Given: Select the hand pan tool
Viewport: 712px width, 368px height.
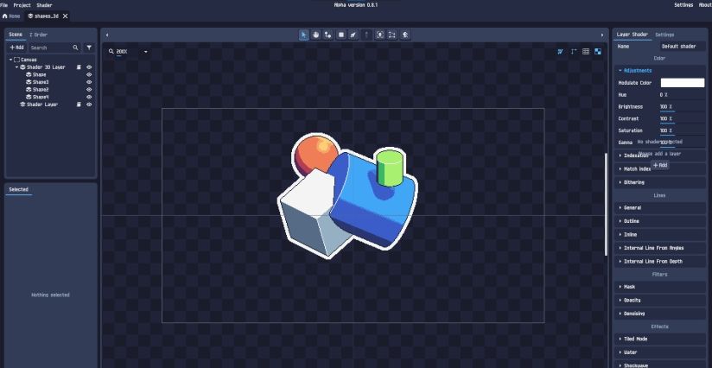Looking at the screenshot, I should tap(316, 35).
